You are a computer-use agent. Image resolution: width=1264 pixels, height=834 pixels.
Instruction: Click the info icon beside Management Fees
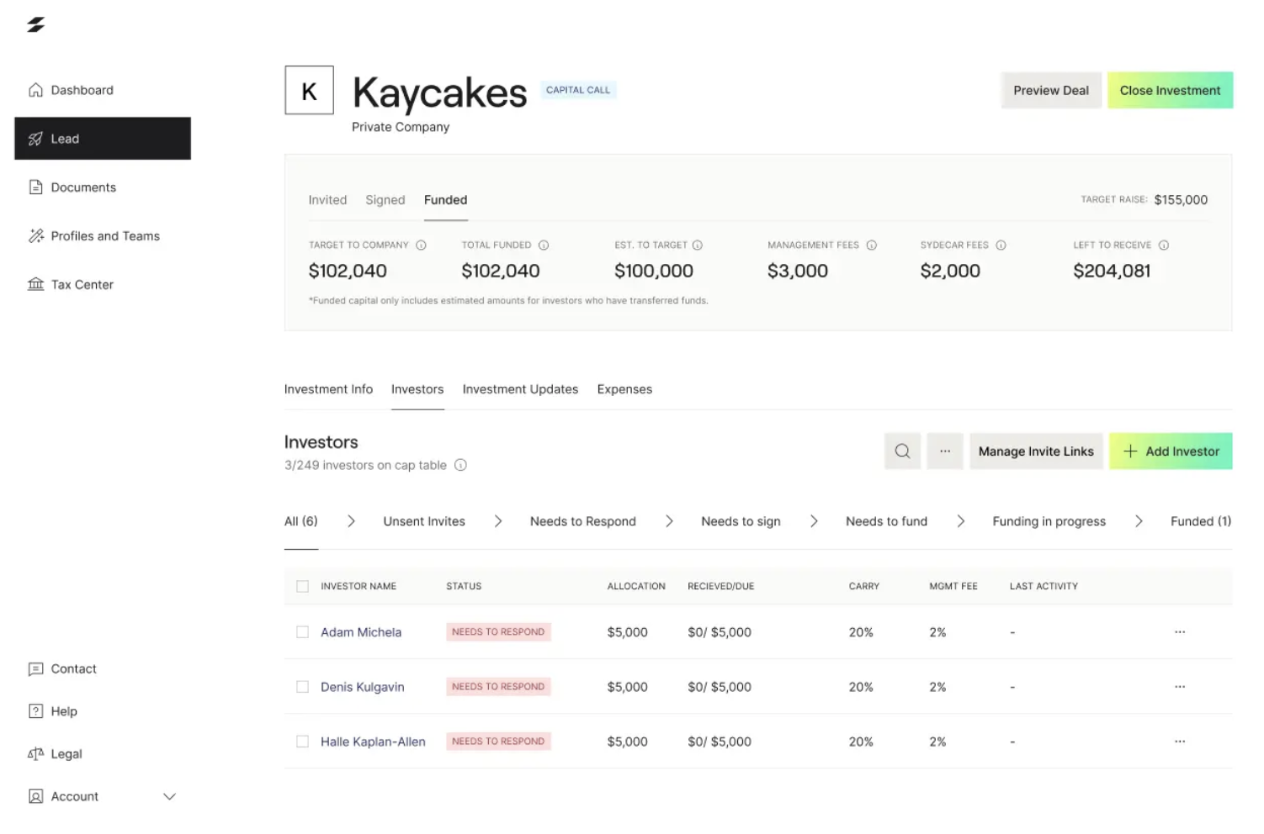tap(872, 245)
